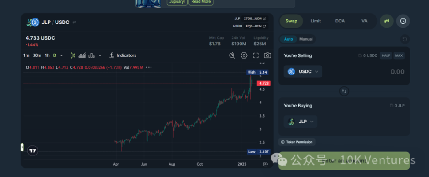Viewport: 429px width, 177px height.
Task: Click the MAX amount button
Action: (x=399, y=56)
